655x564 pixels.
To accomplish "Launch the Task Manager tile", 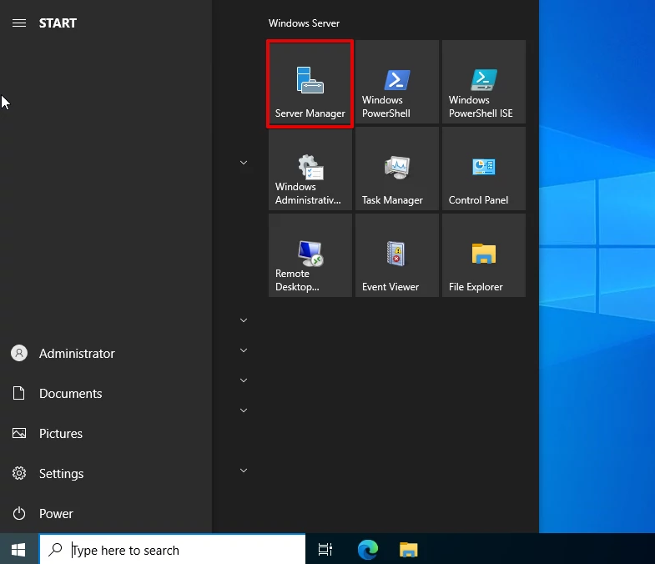I will [397, 169].
